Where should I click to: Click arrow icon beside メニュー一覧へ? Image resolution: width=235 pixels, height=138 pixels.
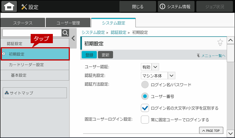(198, 56)
